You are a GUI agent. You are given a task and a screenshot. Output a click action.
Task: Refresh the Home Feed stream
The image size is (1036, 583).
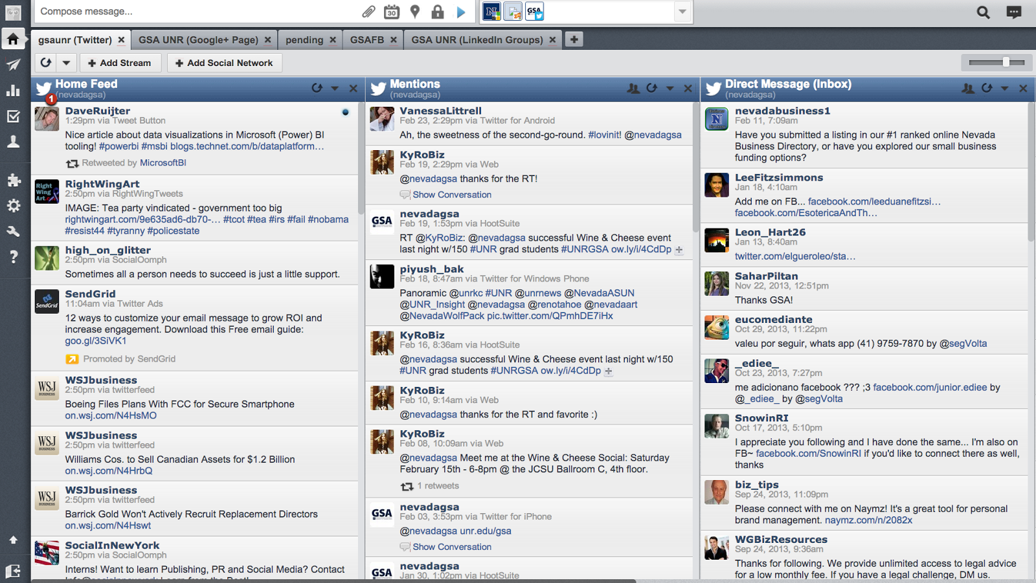(317, 88)
